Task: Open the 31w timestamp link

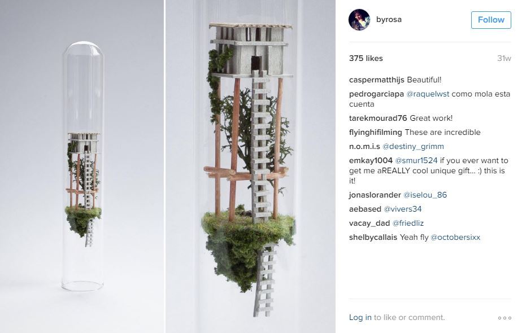Action: 504,58
